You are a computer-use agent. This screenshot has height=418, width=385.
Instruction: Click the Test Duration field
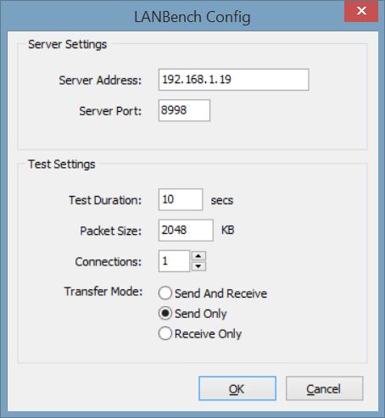pyautogui.click(x=181, y=199)
